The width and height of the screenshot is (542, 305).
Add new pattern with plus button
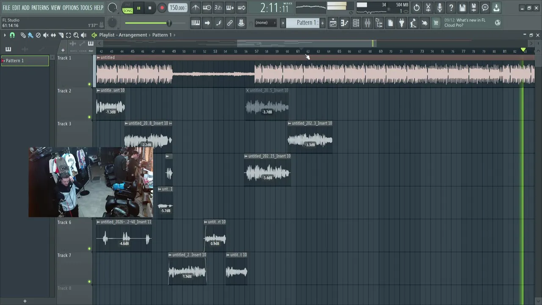(323, 23)
